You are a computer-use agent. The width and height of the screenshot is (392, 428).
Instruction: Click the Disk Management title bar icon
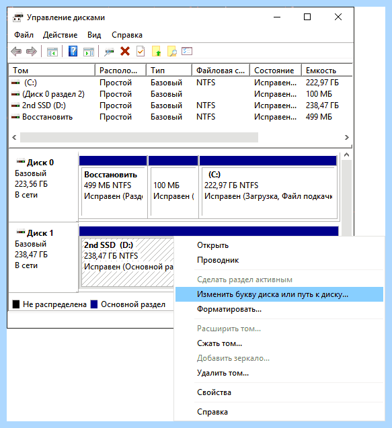pyautogui.click(x=17, y=17)
